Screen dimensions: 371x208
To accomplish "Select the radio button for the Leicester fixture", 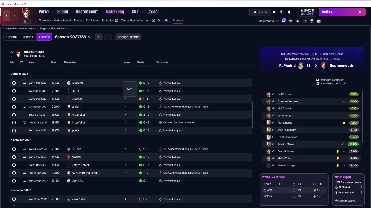I will 14,83.
